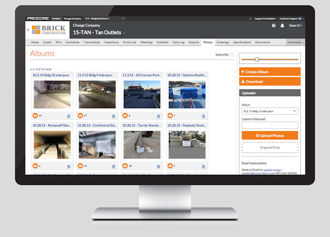Viewport: 330px width, 237px height.
Task: Click small bell icon in top bar
Action: (x=250, y=19)
